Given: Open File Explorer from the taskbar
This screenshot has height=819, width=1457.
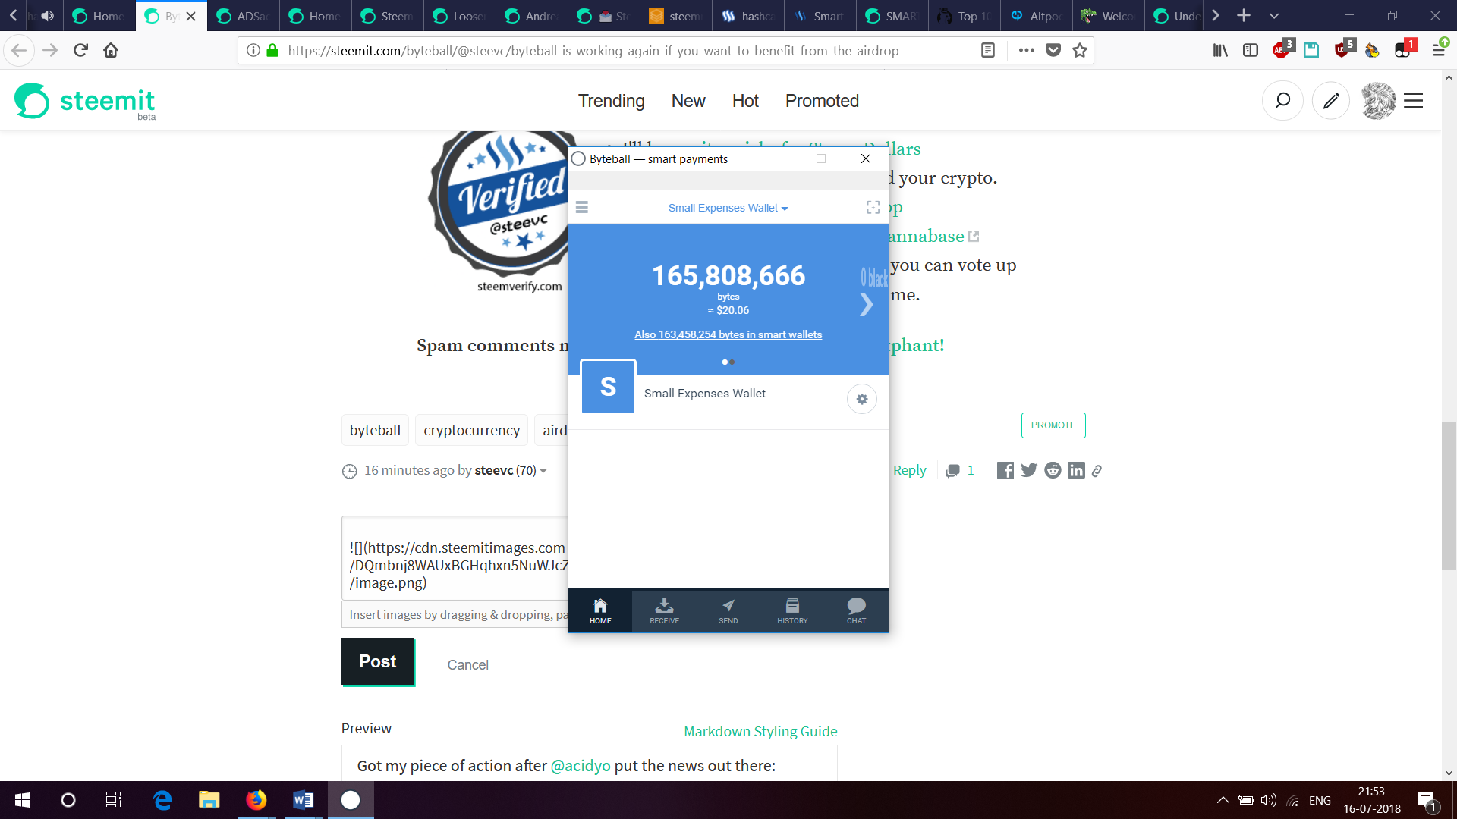Looking at the screenshot, I should click(209, 800).
